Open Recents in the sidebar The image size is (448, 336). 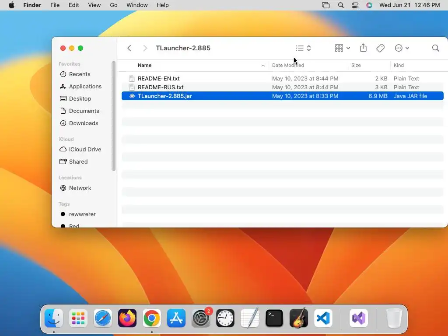tap(75, 74)
